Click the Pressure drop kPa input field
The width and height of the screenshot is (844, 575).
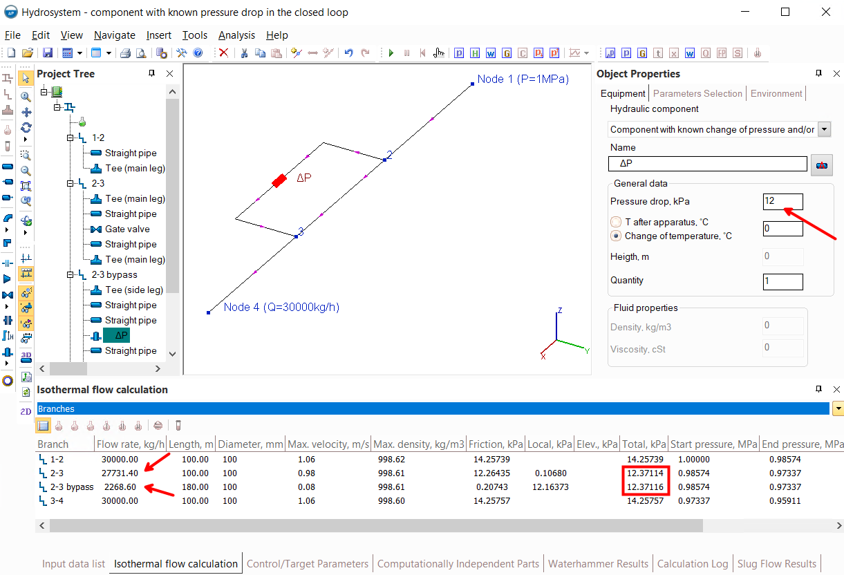[x=782, y=201]
